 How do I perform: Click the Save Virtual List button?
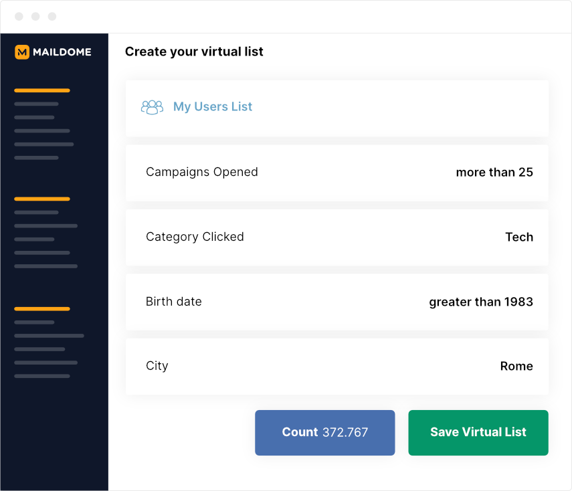tap(478, 433)
